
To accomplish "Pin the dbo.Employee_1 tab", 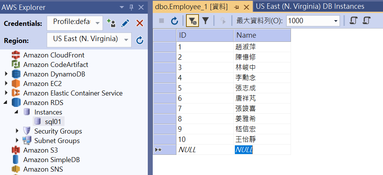I will (236, 8).
